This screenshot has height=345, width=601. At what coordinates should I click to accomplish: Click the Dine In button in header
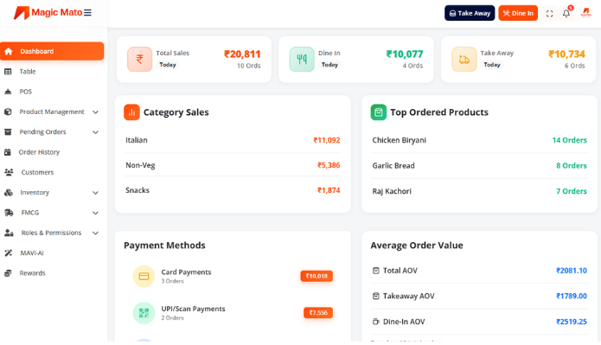tap(518, 13)
